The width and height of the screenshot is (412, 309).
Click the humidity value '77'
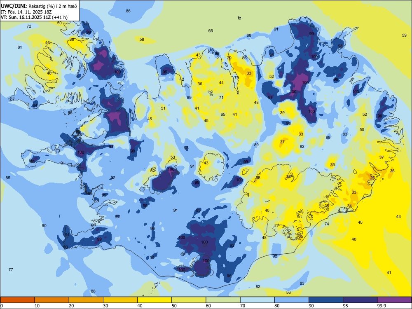(x=11, y=269)
